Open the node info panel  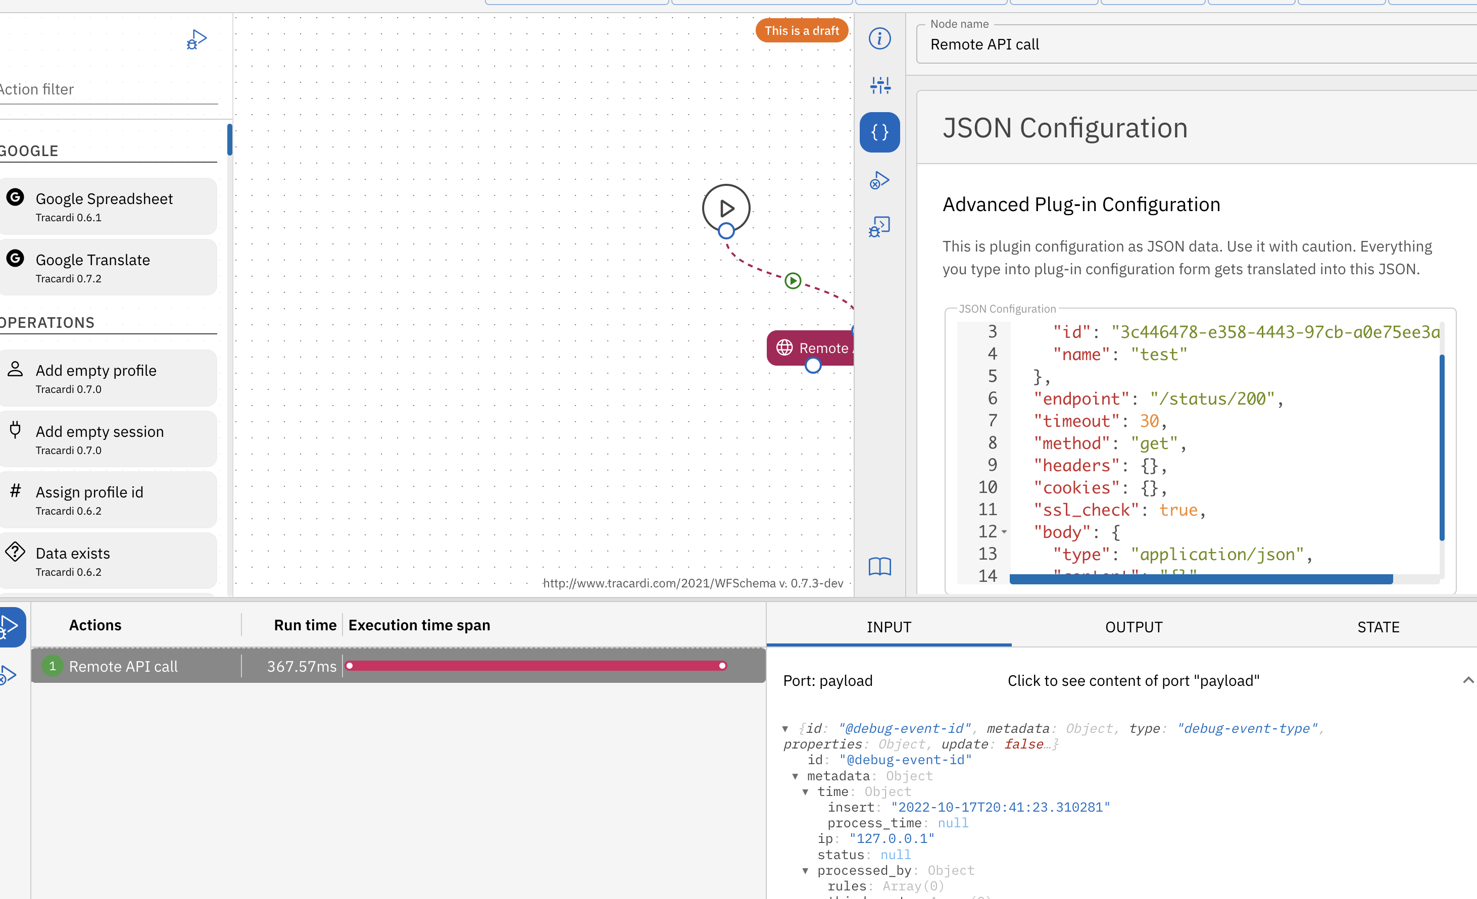click(879, 38)
